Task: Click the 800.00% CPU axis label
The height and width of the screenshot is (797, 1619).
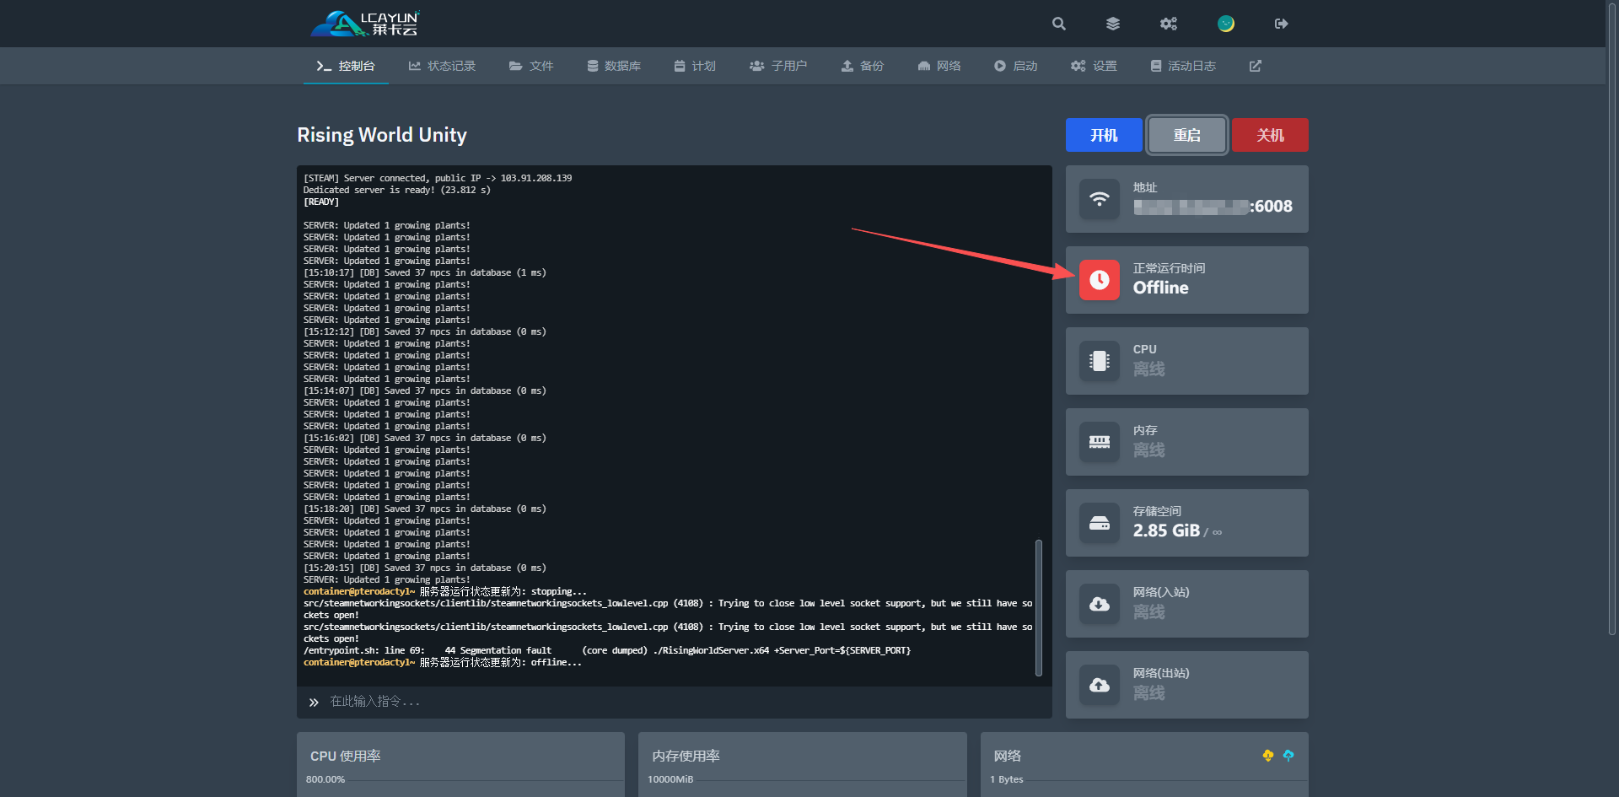Action: click(x=325, y=779)
